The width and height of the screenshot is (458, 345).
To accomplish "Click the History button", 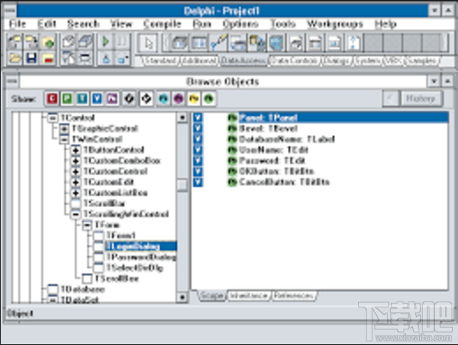I will point(421,99).
